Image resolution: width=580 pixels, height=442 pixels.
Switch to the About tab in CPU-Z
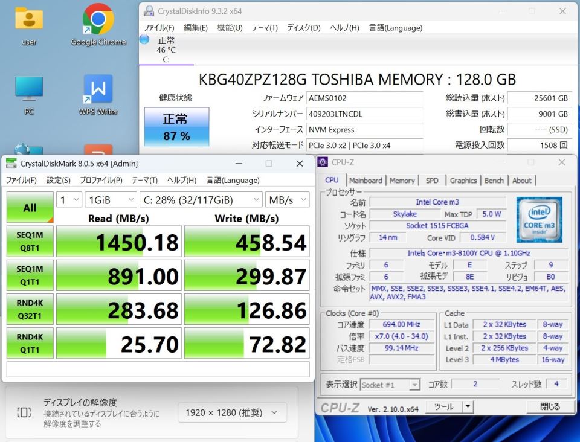pyautogui.click(x=521, y=181)
